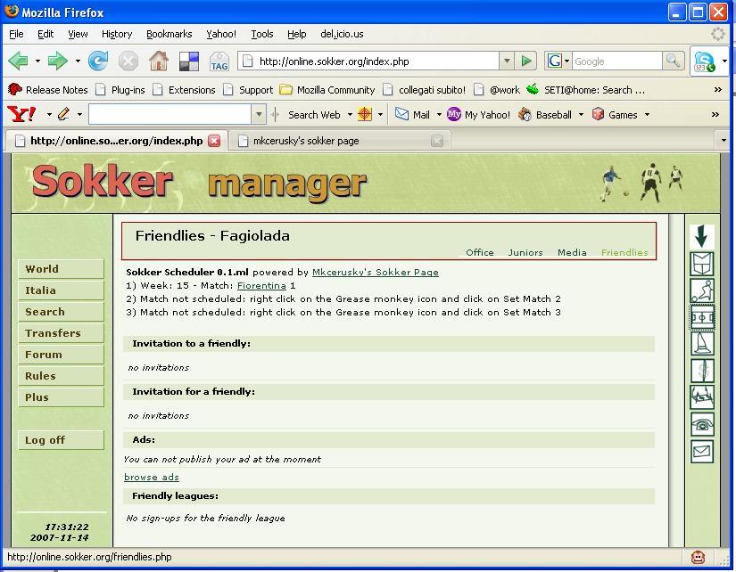The height and width of the screenshot is (572, 736).
Task: Open the Bookmarks menu
Action: click(x=169, y=34)
